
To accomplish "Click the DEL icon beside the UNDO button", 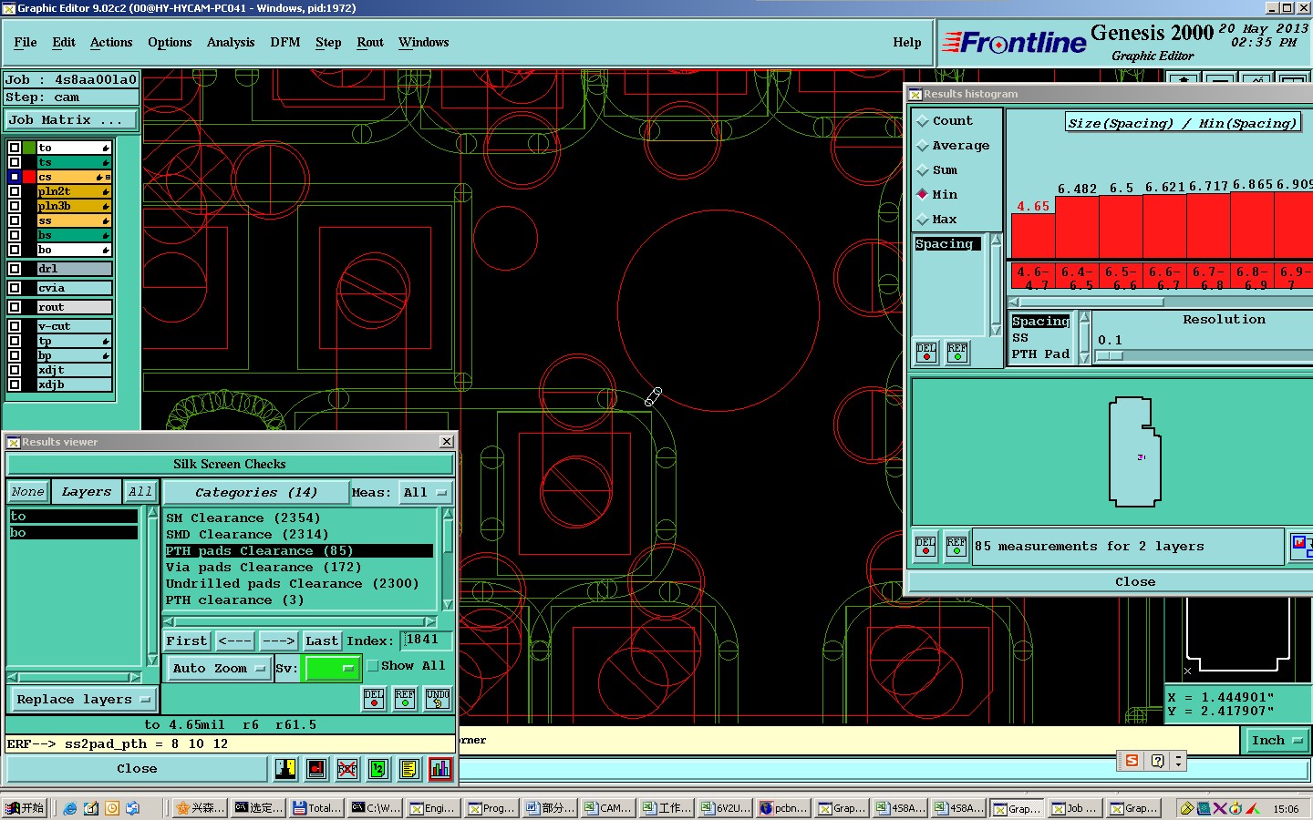I will pos(374,699).
